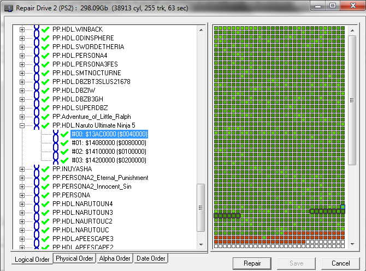The width and height of the screenshot is (366, 271).
Task: Click the chain icon for PP.HDL.SMTNOCTURNE
Action: pyautogui.click(x=37, y=73)
